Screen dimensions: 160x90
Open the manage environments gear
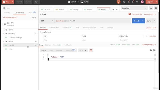tap(156, 8)
